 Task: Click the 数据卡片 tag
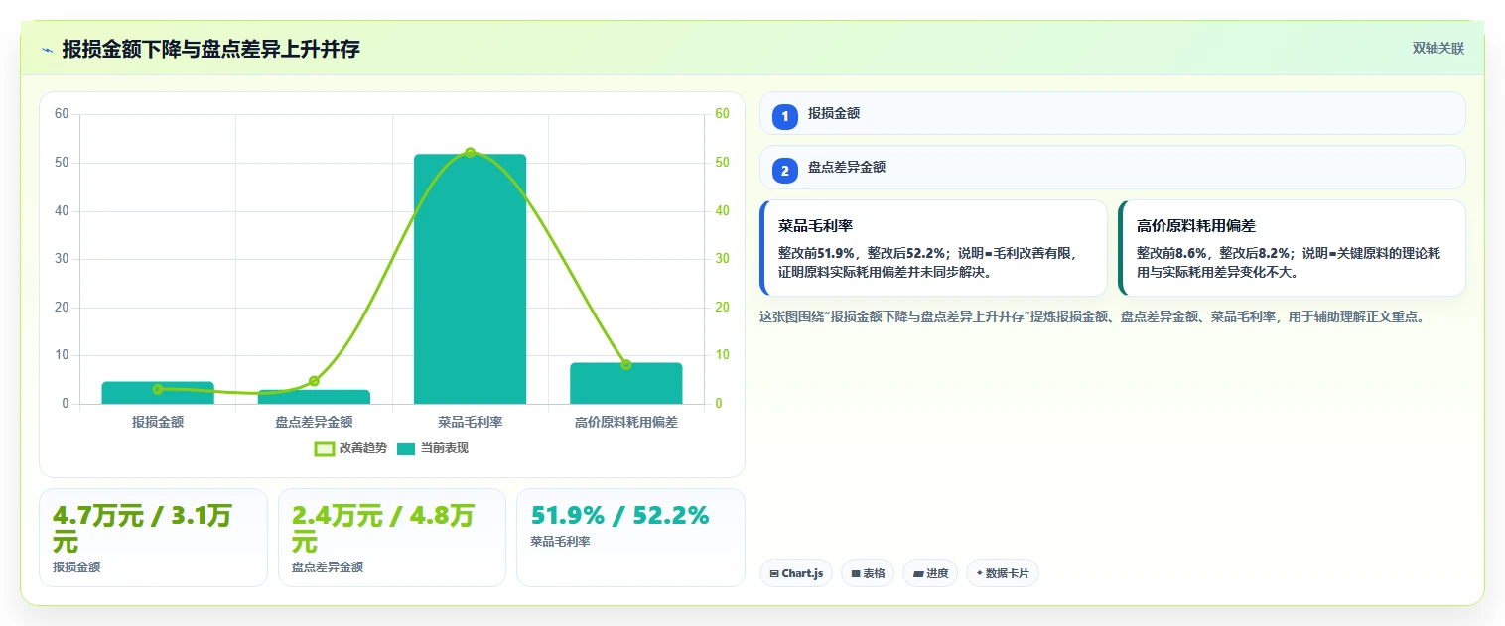click(x=1003, y=573)
